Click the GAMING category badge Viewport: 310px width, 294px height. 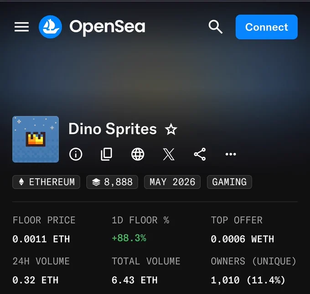click(229, 182)
